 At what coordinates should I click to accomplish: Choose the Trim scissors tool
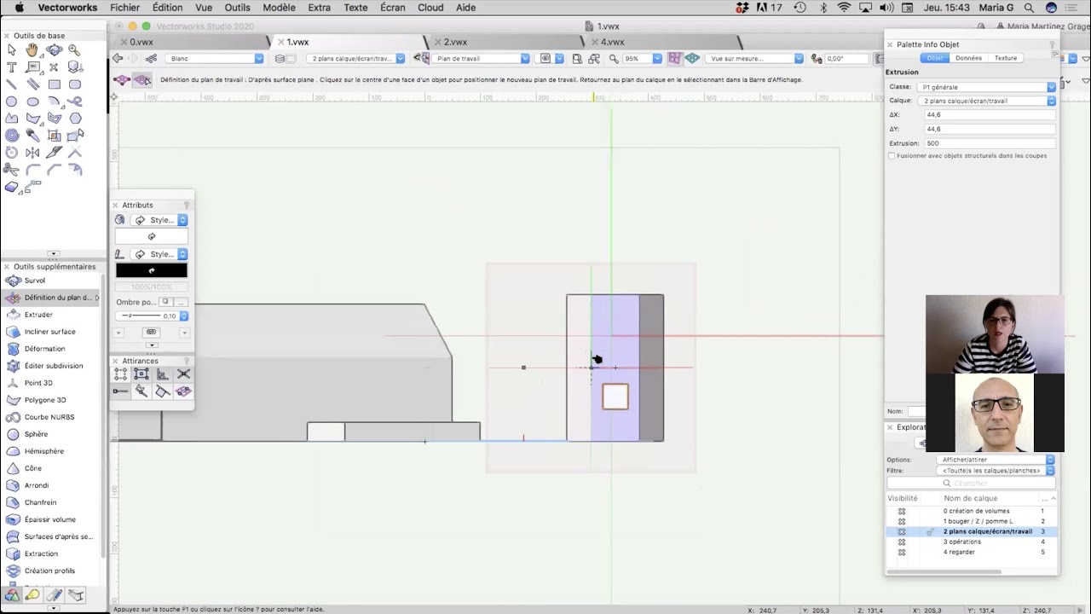[11, 170]
